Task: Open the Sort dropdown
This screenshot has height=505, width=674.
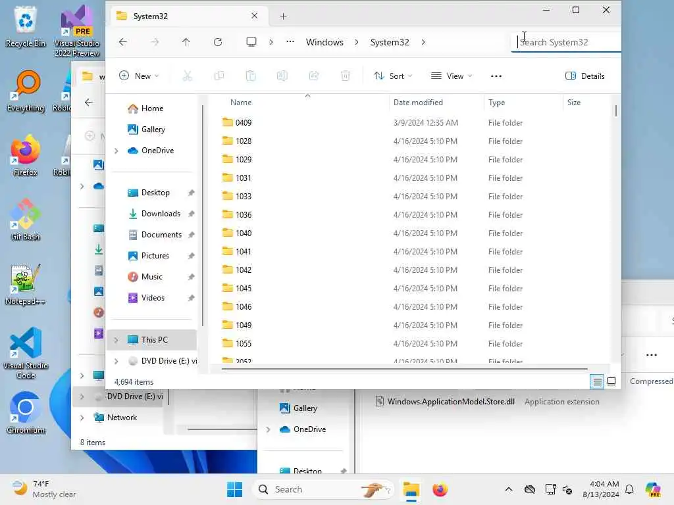Action: [x=393, y=76]
